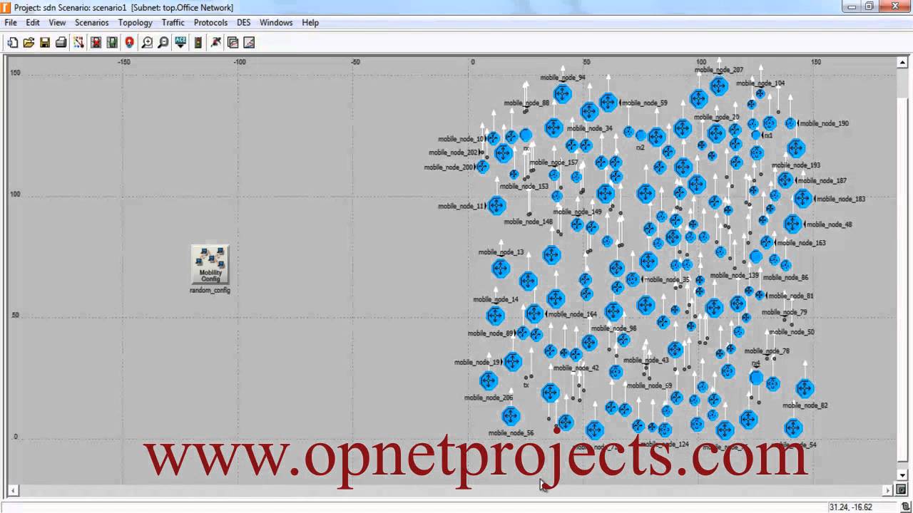Select the mobile_node_190 node icon
The height and width of the screenshot is (513, 913).
(x=790, y=123)
